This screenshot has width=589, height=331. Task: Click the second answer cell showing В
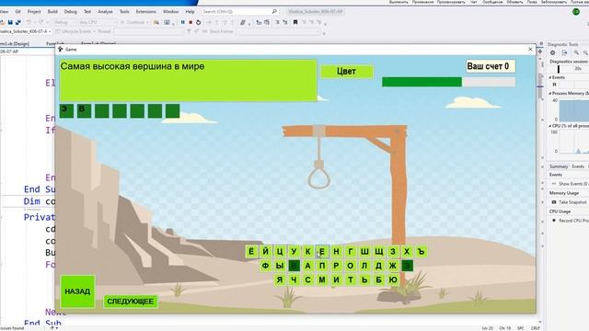pos(84,111)
